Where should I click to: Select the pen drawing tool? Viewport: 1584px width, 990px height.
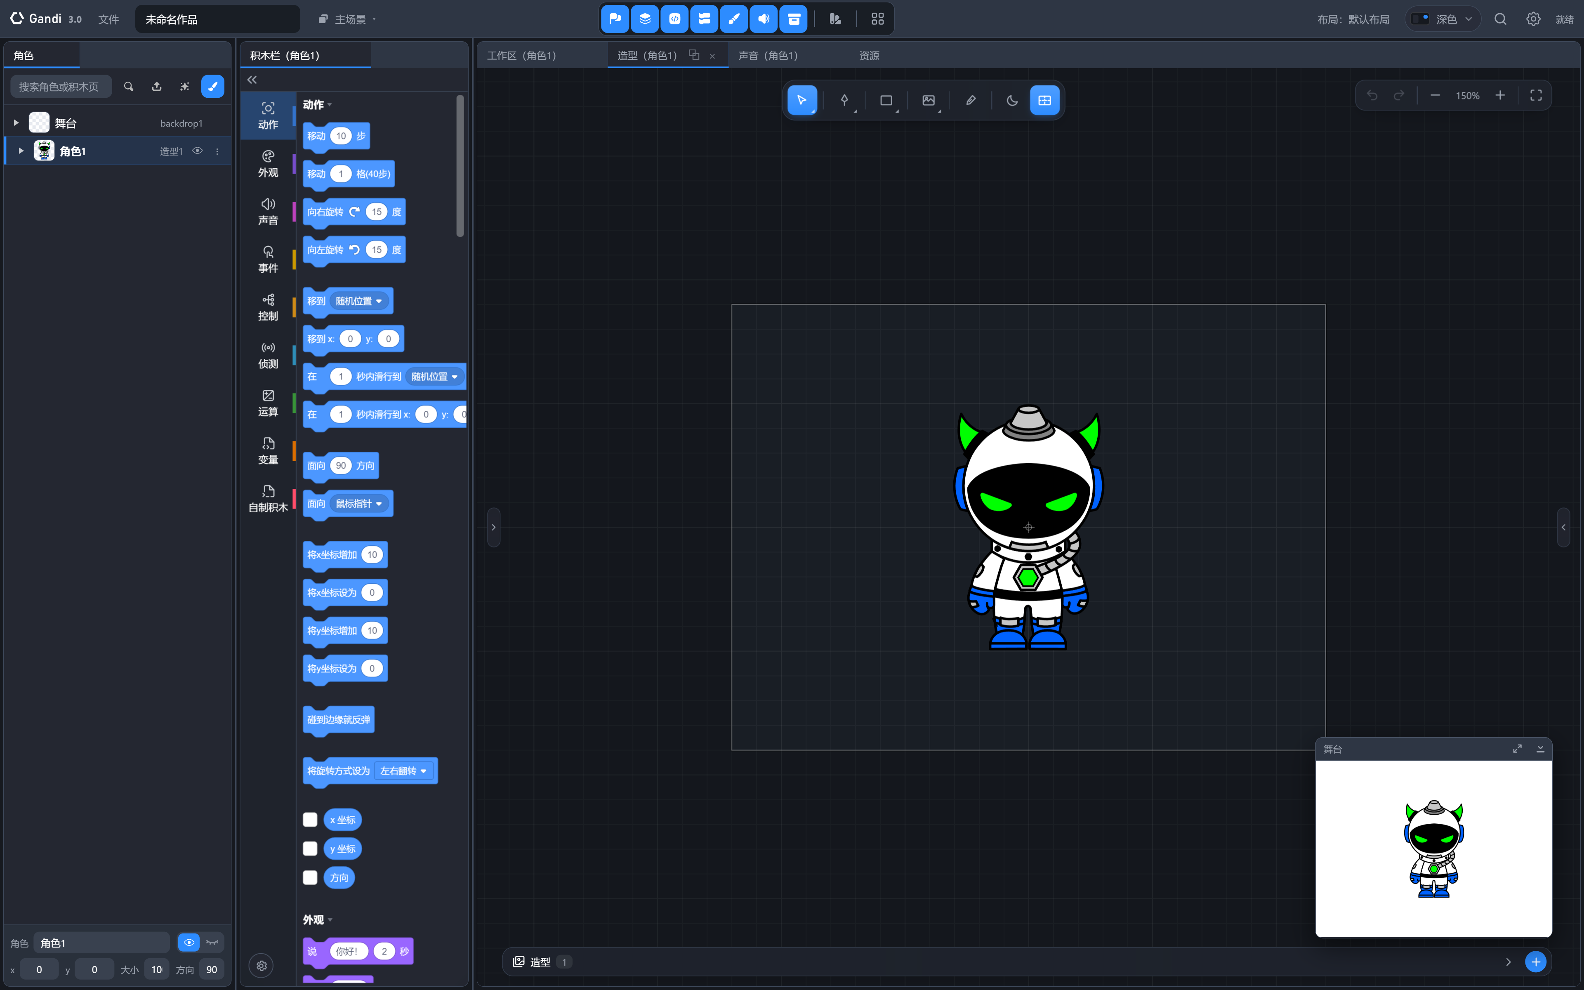click(x=844, y=100)
